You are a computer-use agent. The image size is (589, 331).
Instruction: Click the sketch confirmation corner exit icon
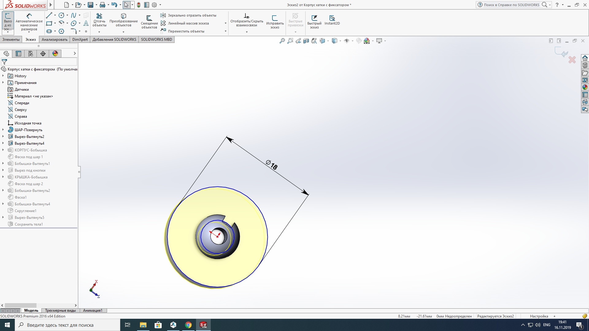click(561, 52)
